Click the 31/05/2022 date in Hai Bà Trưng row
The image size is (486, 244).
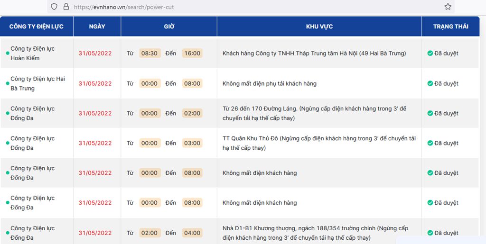coord(95,83)
